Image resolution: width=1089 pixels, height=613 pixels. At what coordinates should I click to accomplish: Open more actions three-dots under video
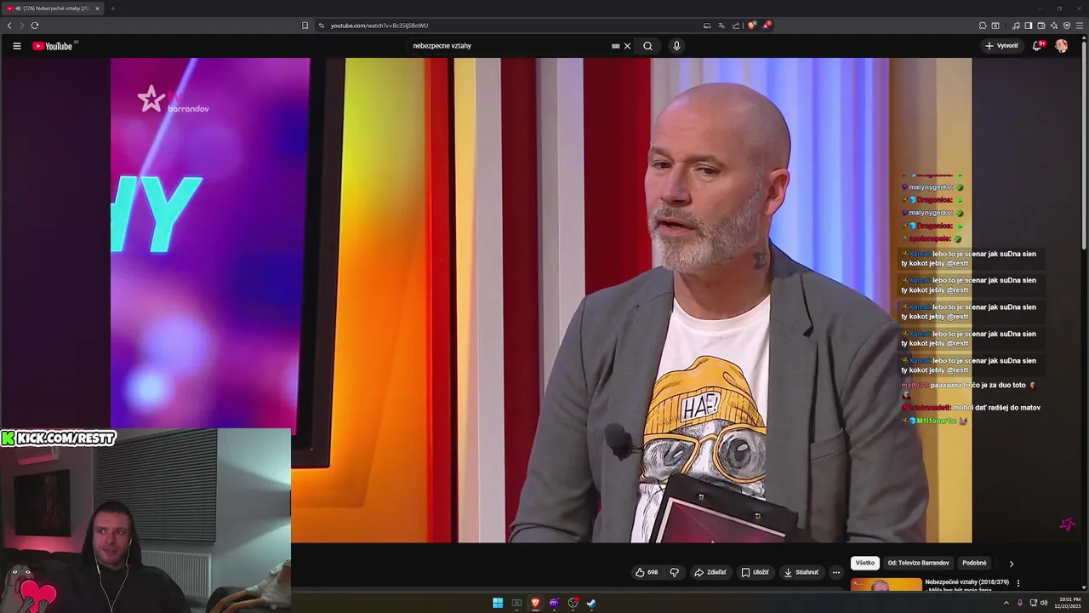[835, 572]
